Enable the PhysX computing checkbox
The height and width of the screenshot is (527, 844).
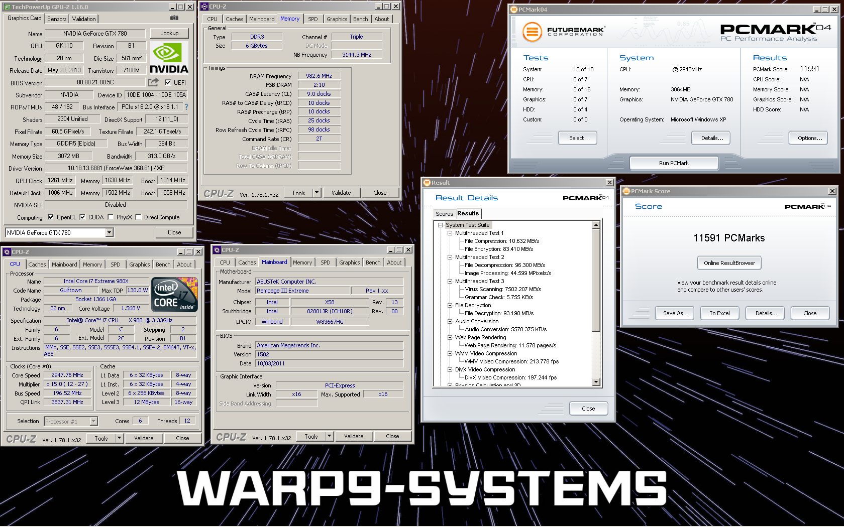(x=111, y=217)
